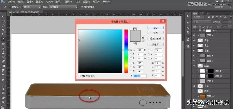Hide the 图层 4 layer
The image size is (233, 109).
194,35
